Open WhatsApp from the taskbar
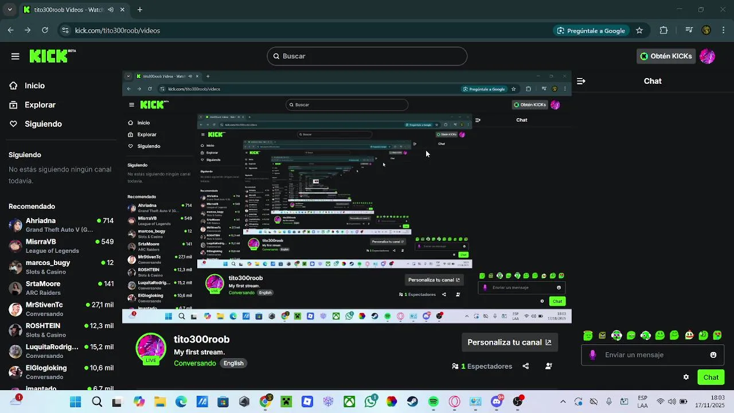Screen dimensions: 734x413 coord(370,402)
